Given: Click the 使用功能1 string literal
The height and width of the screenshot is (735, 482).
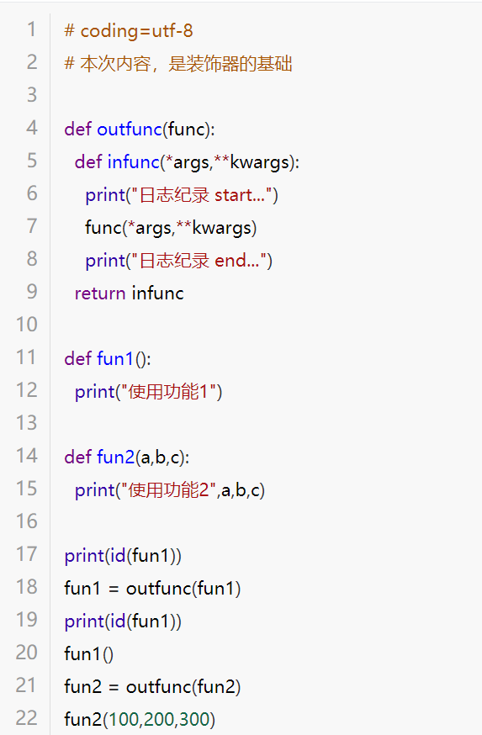Looking at the screenshot, I should (x=169, y=391).
